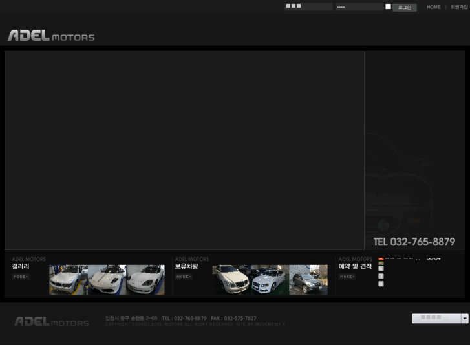Click MORE under 보유차량 section
The width and height of the screenshot is (470, 353).
point(184,277)
